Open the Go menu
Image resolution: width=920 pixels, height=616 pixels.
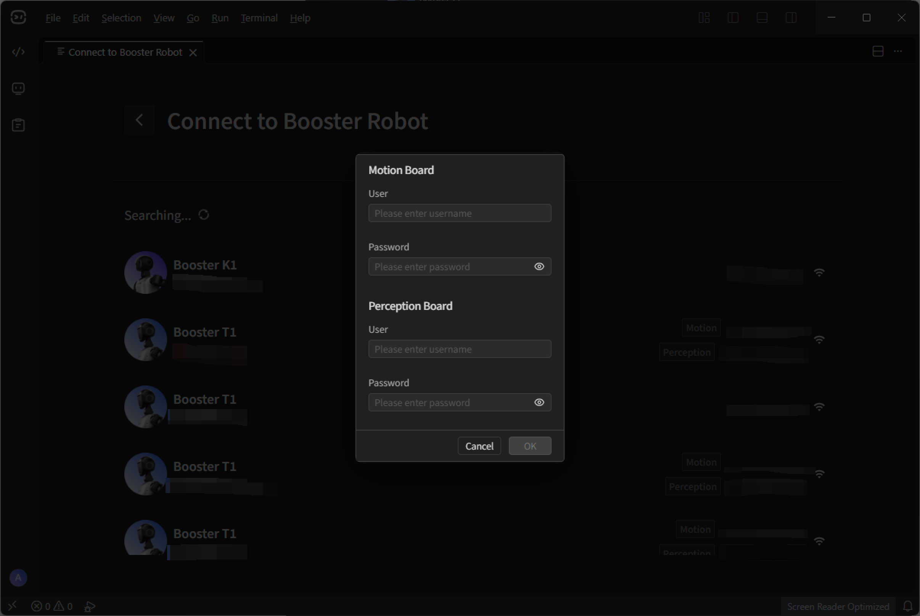pos(193,18)
